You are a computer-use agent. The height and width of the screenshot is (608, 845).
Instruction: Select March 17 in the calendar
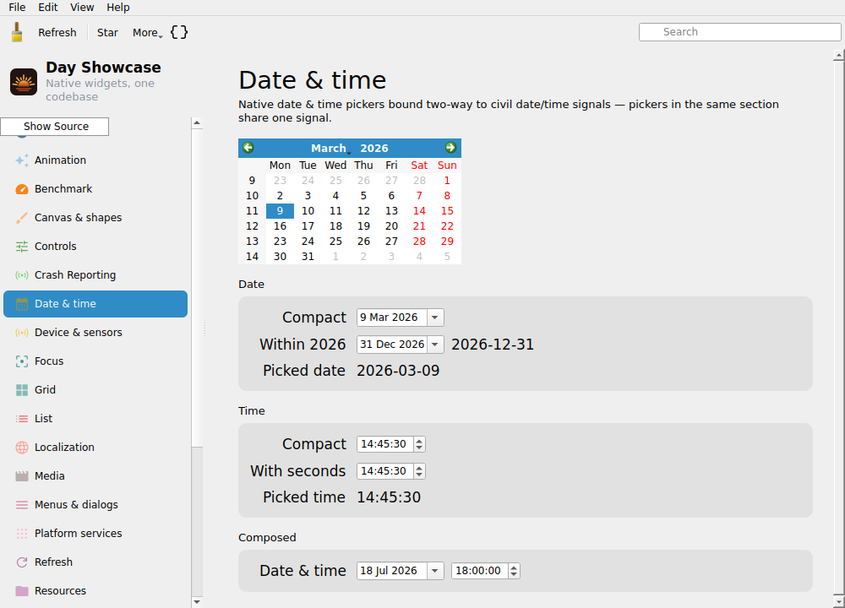308,226
